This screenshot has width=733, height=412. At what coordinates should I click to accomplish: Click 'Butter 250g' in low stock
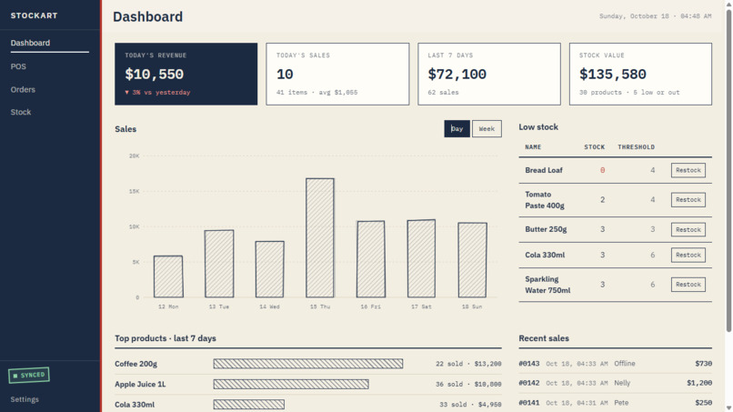[x=546, y=229]
